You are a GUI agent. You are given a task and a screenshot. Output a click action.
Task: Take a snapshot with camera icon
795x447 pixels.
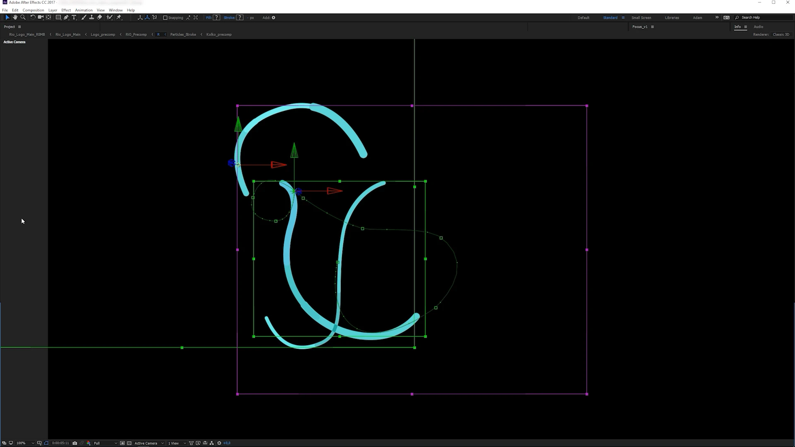click(75, 443)
